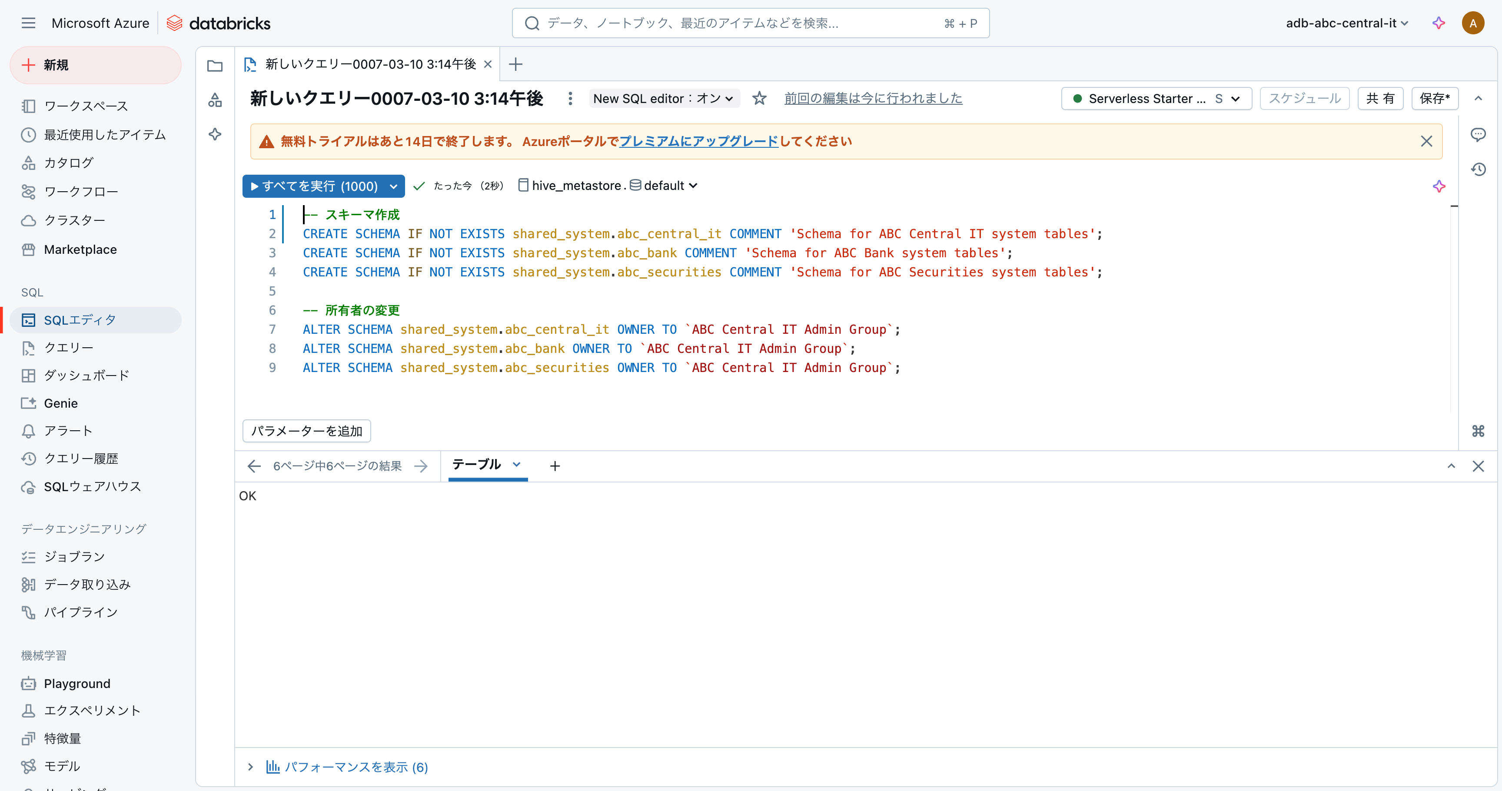Expand the performance details chevron
This screenshot has width=1502, height=791.
click(x=250, y=767)
